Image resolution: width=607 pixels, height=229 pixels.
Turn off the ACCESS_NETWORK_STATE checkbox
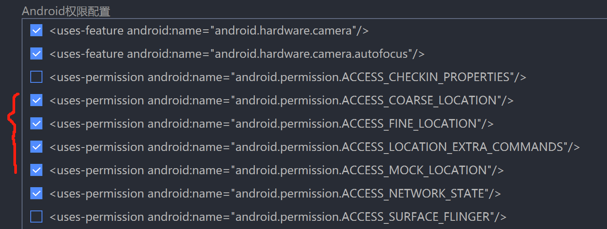(x=36, y=193)
